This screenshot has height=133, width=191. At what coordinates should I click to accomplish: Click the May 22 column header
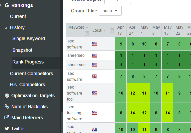179,30
